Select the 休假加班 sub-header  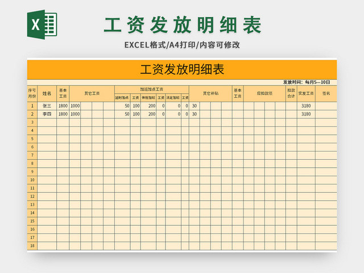(x=148, y=98)
